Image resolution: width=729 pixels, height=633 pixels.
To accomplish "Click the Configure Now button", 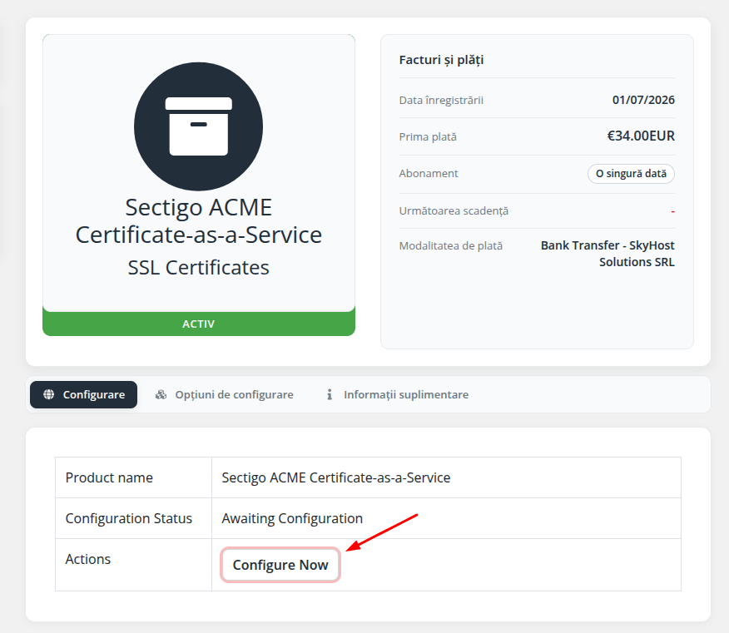I will pyautogui.click(x=280, y=565).
